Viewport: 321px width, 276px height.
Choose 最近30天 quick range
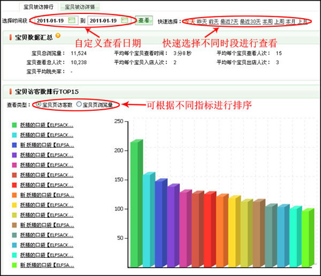250,22
